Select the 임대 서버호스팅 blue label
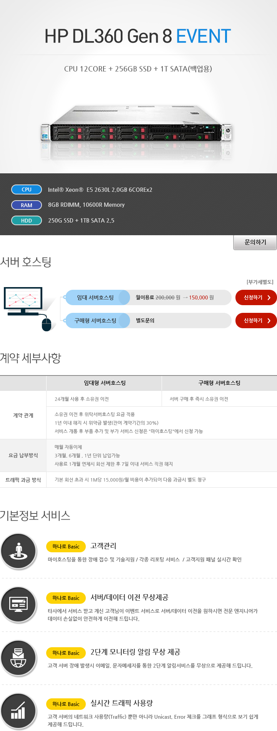 (95, 297)
